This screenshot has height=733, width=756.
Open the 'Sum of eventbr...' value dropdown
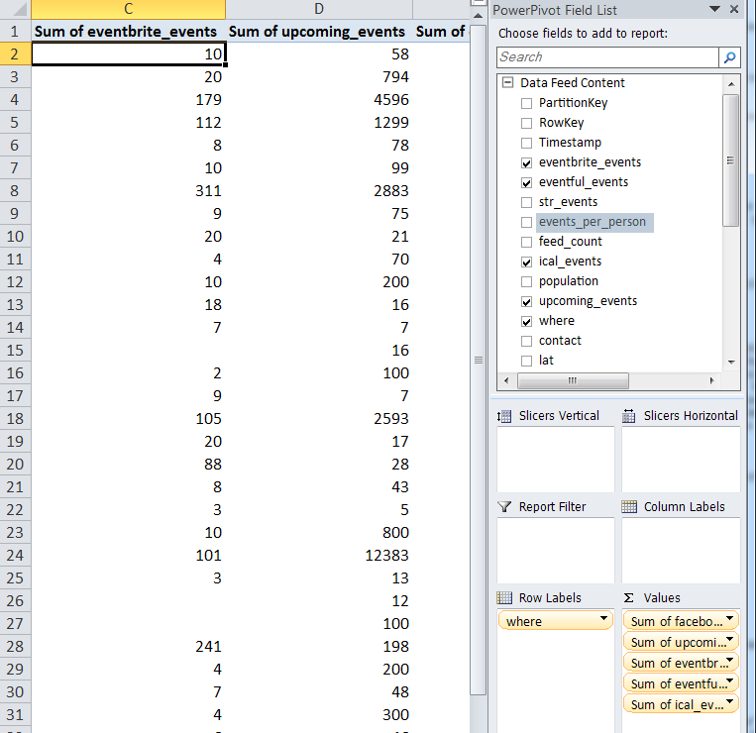[730, 661]
